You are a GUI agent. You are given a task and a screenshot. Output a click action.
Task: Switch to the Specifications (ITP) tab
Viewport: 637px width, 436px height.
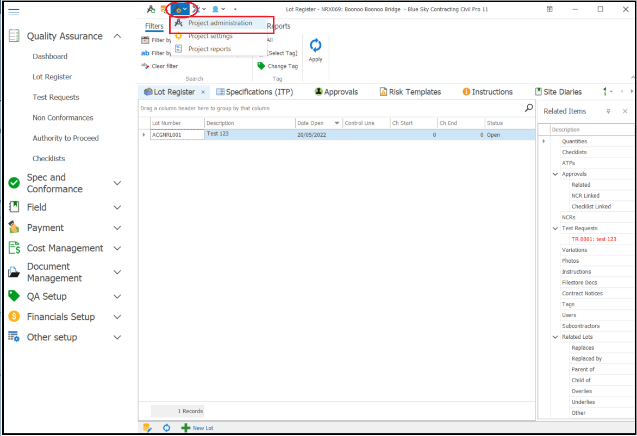click(x=255, y=92)
